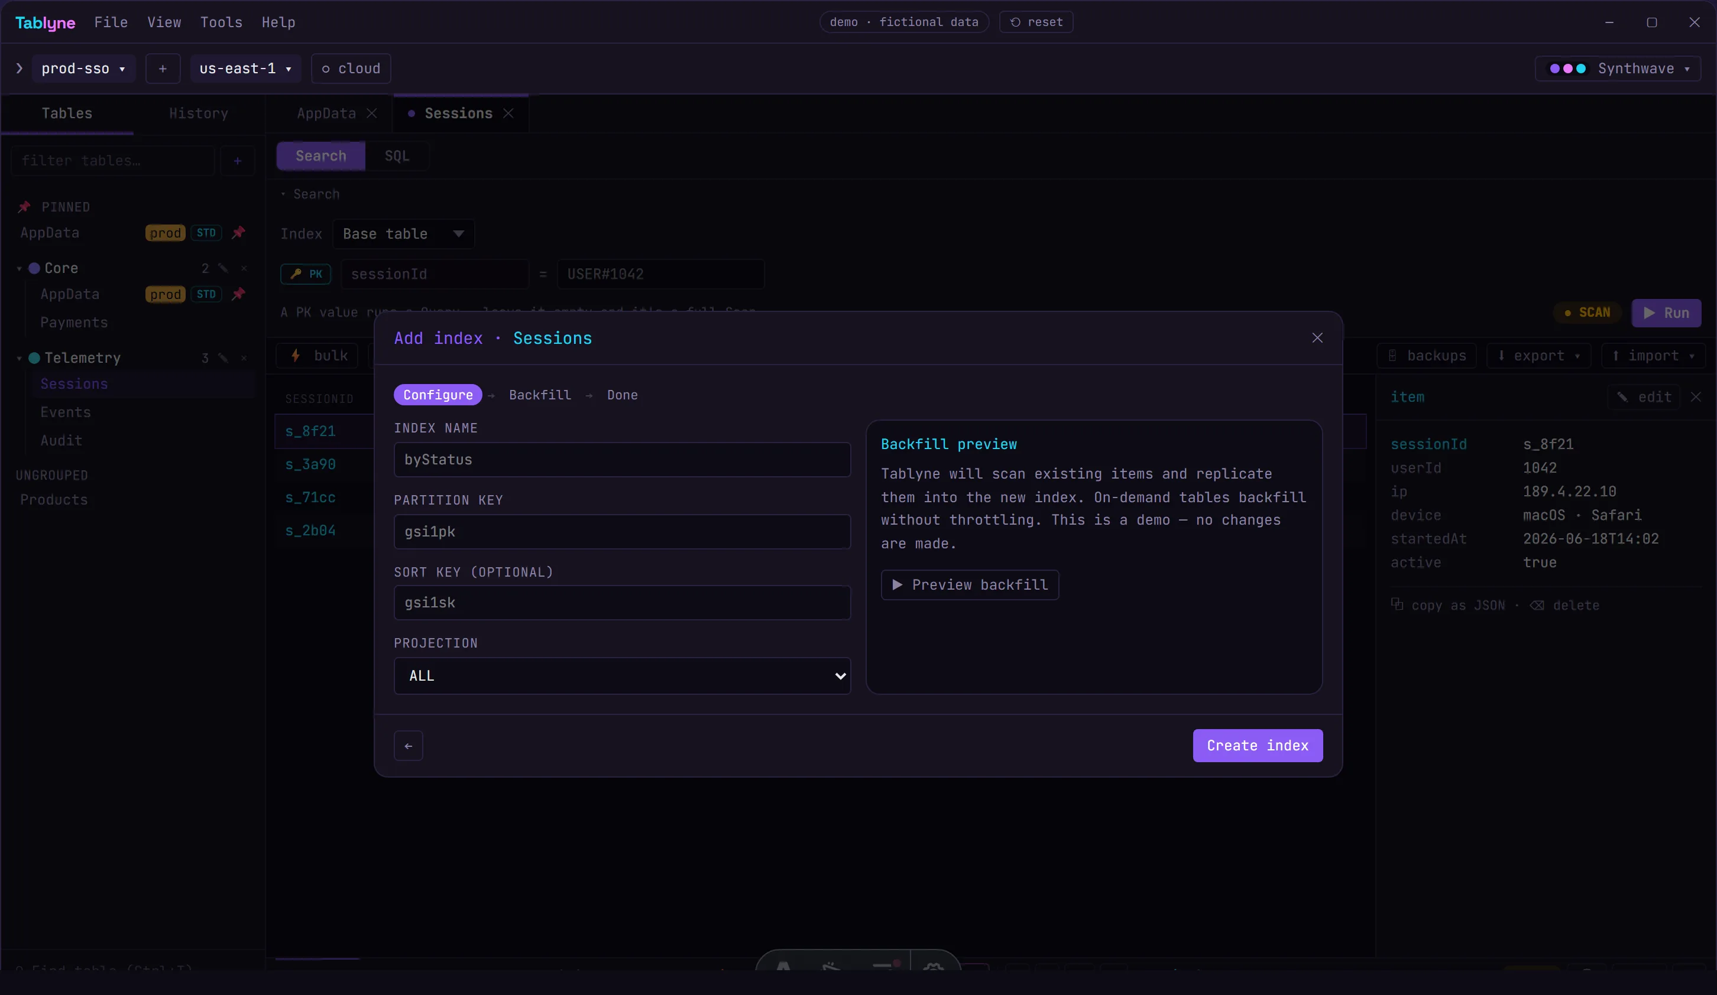Image resolution: width=1717 pixels, height=995 pixels.
Task: Switch to the AppData editor tab
Action: pyautogui.click(x=326, y=113)
